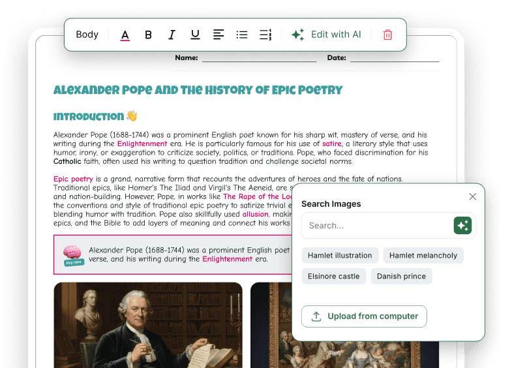Open the Body text style dropdown
The width and height of the screenshot is (512, 368).
(87, 35)
